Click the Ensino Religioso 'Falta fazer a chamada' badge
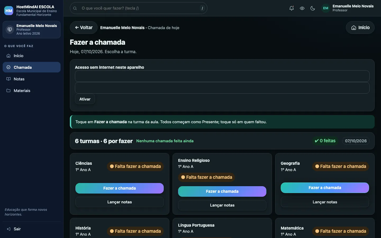The width and height of the screenshot is (381, 238). click(206, 177)
